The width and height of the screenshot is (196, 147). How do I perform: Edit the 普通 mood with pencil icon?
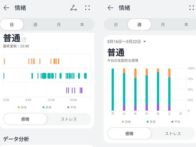24,39
